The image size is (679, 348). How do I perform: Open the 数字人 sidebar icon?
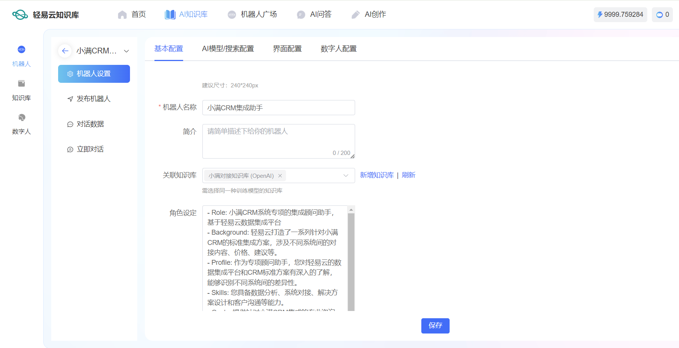[21, 117]
